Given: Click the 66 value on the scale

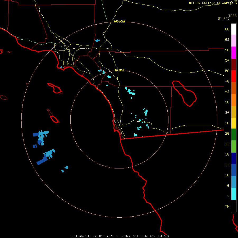Looking at the screenshot, I should tap(227, 29).
